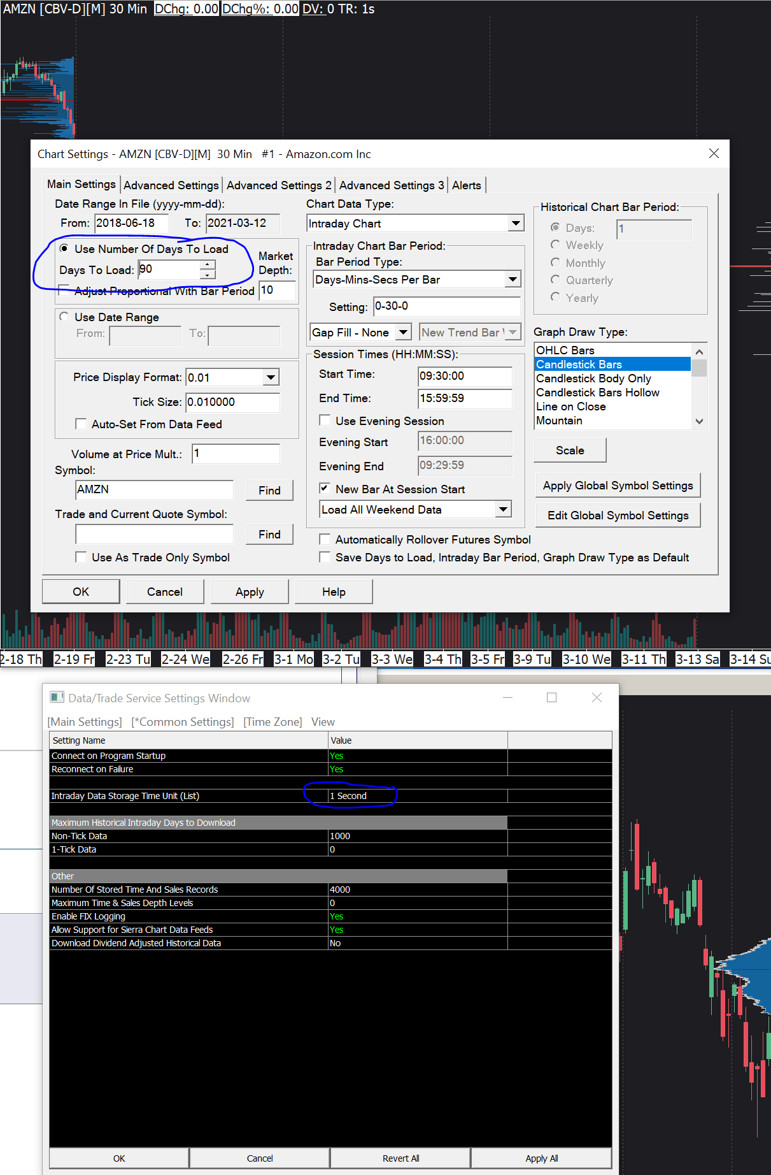The width and height of the screenshot is (771, 1175).
Task: Toggle Auto-Set From Data Feed checkbox
Action: point(81,424)
